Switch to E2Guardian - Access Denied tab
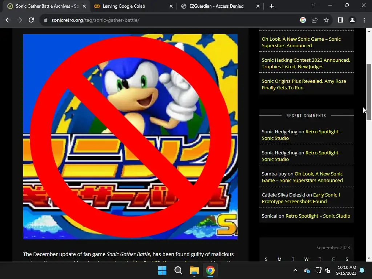The height and width of the screenshot is (279, 372). tap(220, 6)
